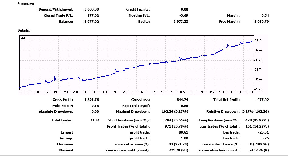
Task: Select the 'Long Positions (won %):' label
Action: (219, 120)
